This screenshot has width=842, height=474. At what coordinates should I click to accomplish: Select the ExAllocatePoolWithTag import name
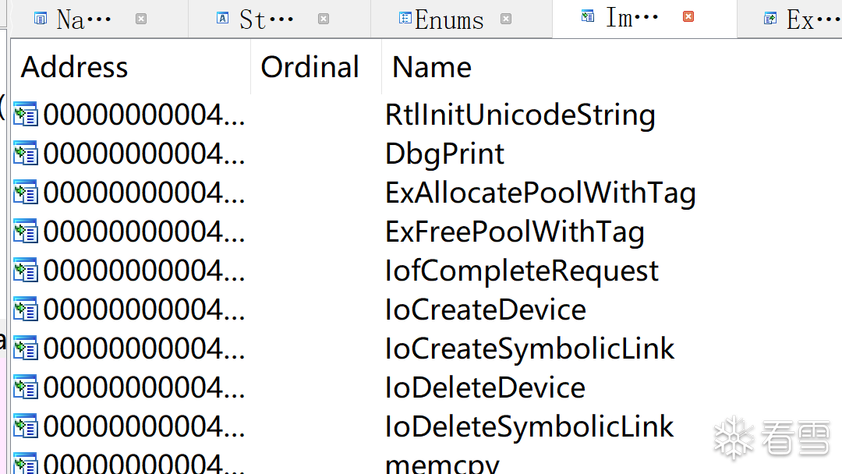click(541, 193)
